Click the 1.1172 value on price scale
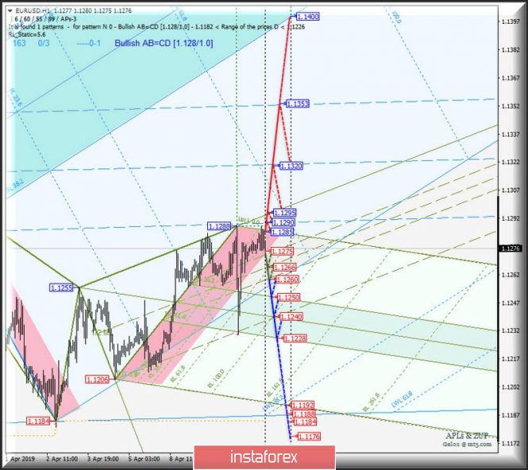The image size is (528, 470). [x=511, y=443]
